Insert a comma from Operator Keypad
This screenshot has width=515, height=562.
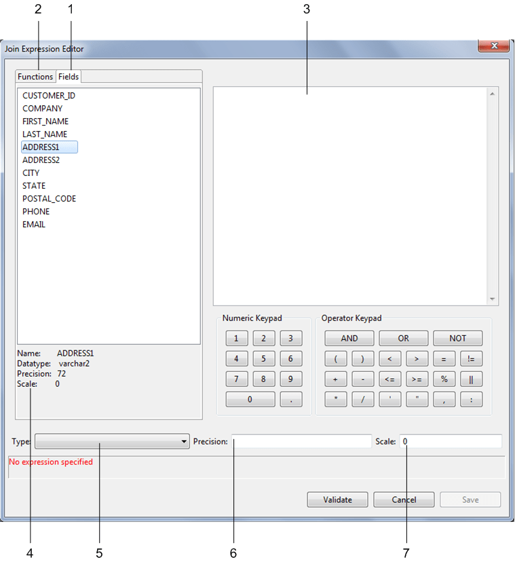point(444,400)
